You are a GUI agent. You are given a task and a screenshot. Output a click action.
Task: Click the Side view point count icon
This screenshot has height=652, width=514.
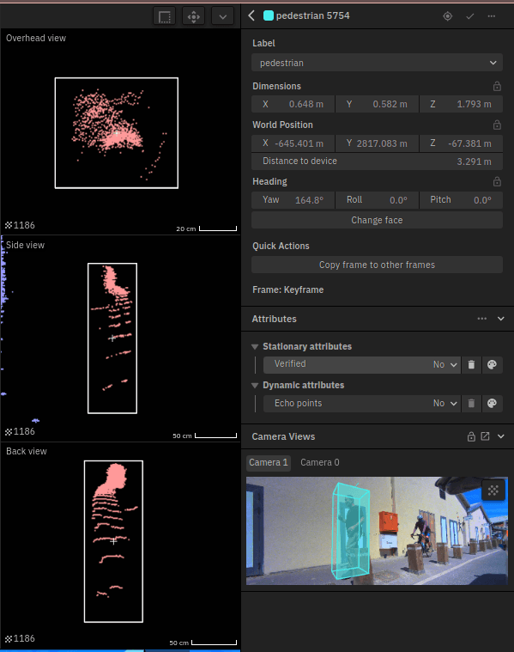coord(9,431)
